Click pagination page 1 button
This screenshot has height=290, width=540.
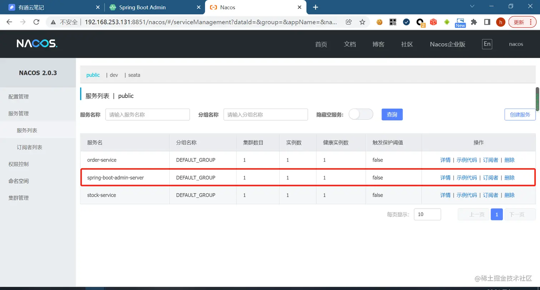pos(497,214)
